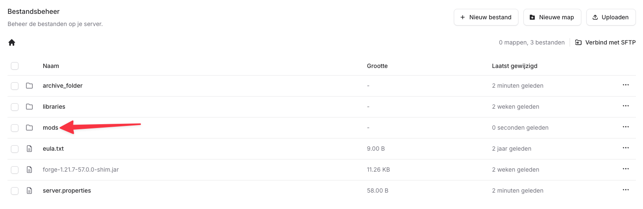Click the Uploaden button
Screen dimensions: 643x209
pos(611,17)
